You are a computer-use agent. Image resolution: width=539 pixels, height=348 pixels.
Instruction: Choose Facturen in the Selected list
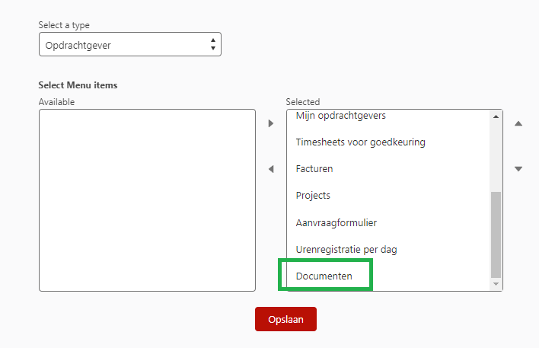point(314,168)
